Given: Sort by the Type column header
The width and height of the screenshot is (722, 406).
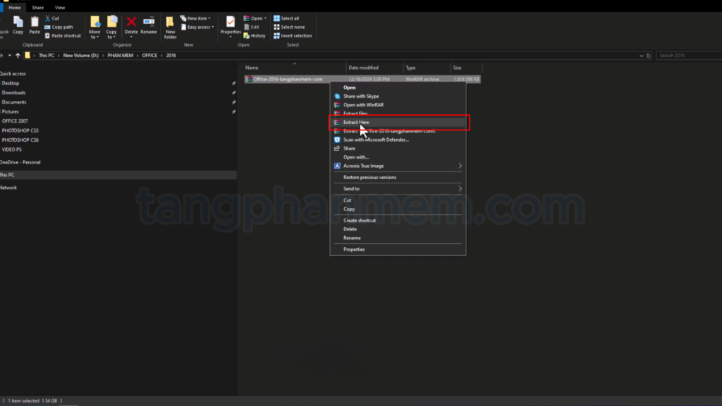Looking at the screenshot, I should pyautogui.click(x=427, y=68).
